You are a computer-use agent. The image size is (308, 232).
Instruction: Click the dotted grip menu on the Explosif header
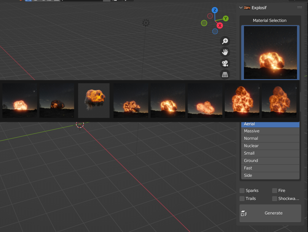coord(299,7)
